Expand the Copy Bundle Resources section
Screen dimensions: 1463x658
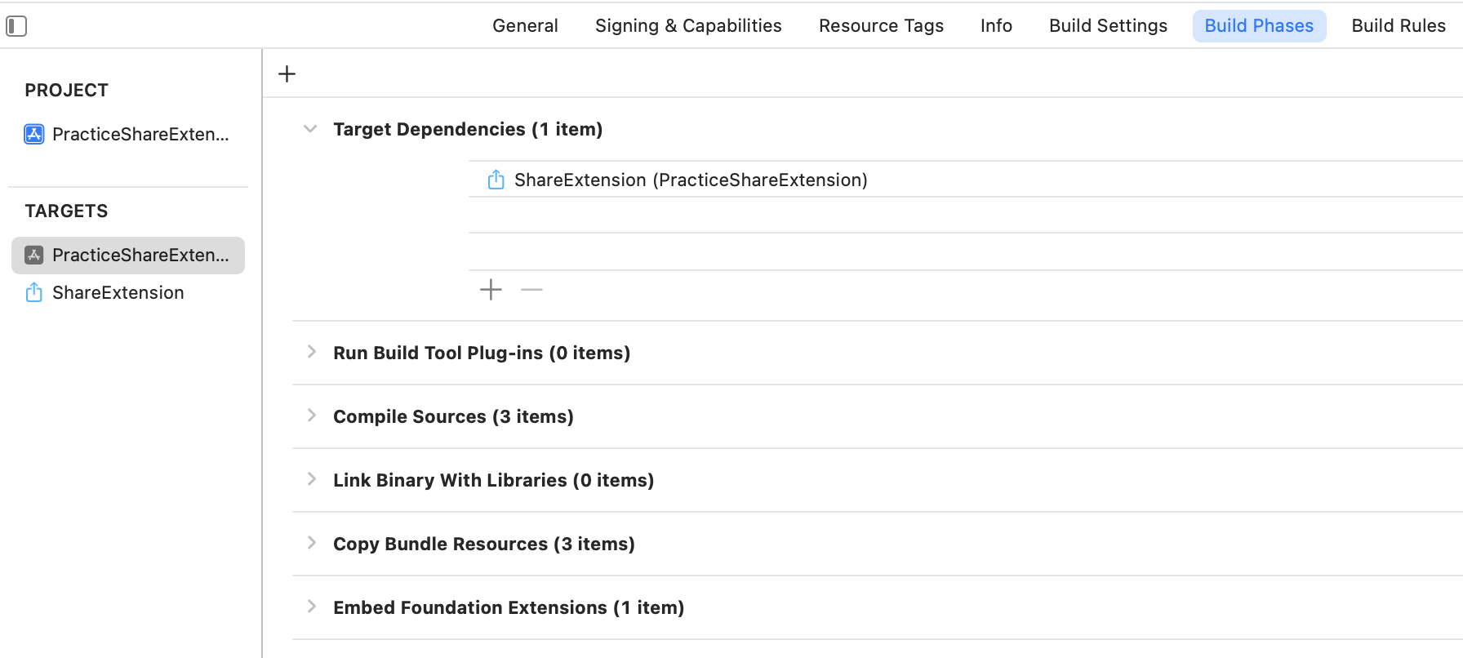[x=311, y=543]
